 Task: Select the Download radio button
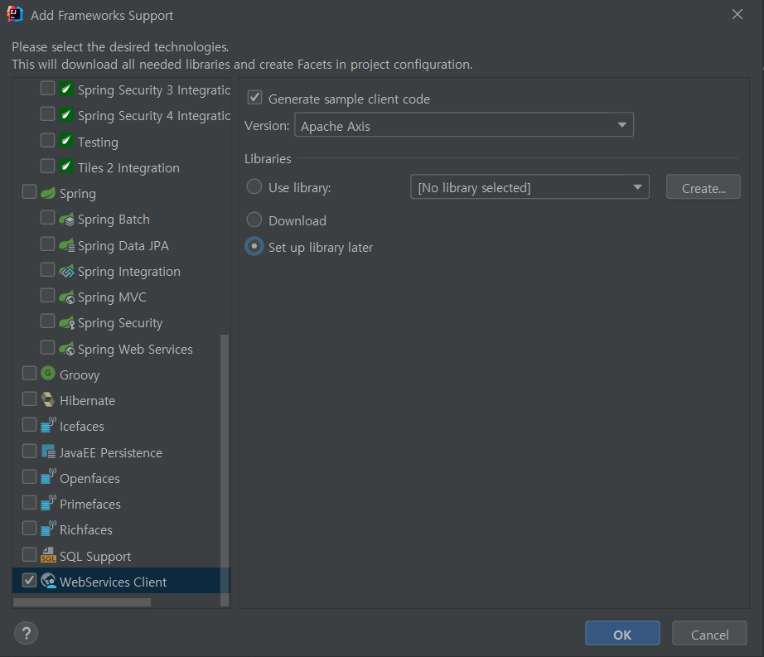[254, 220]
